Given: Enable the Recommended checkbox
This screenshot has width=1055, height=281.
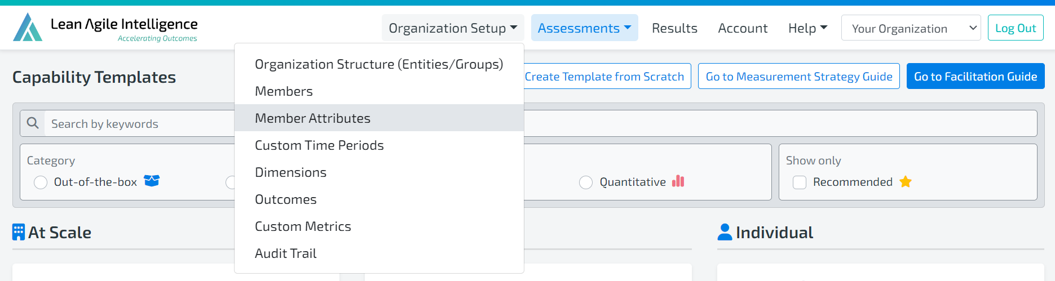Looking at the screenshot, I should pyautogui.click(x=800, y=182).
